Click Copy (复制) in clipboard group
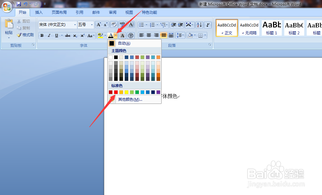This screenshot has height=195, width=322. [x=24, y=28]
